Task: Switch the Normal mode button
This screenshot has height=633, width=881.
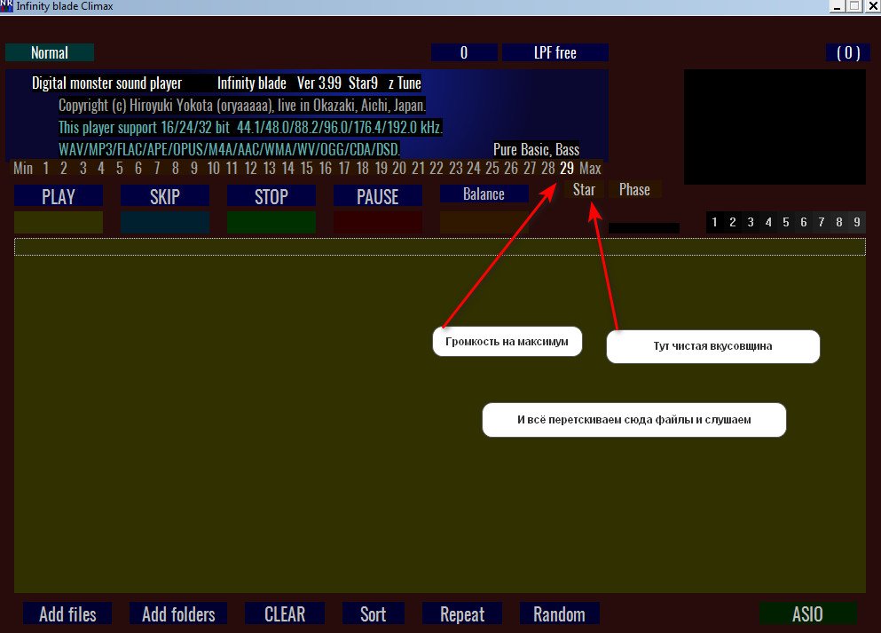Action: (x=50, y=52)
